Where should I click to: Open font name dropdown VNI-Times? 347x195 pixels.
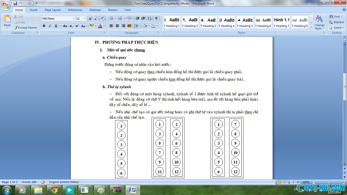74,19
